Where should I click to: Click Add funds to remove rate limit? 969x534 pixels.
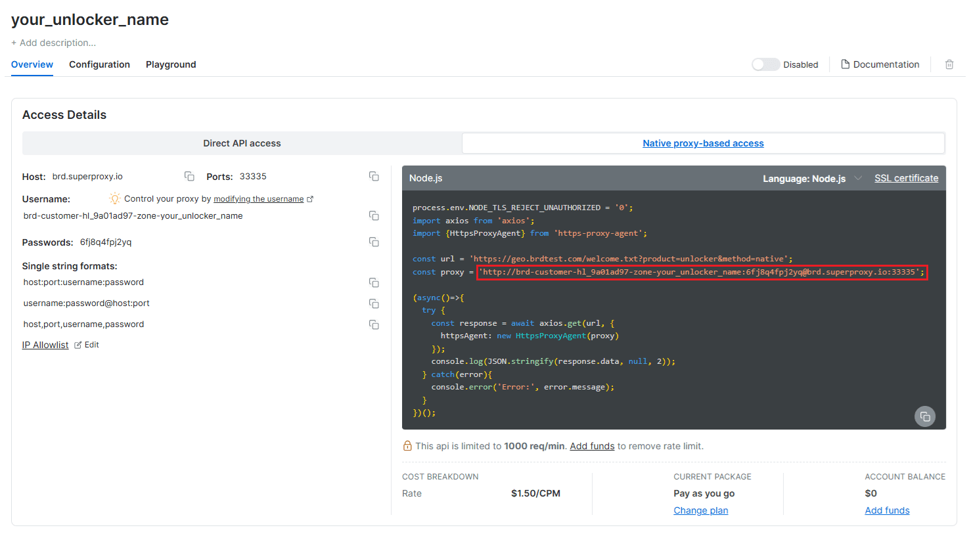[x=591, y=445]
